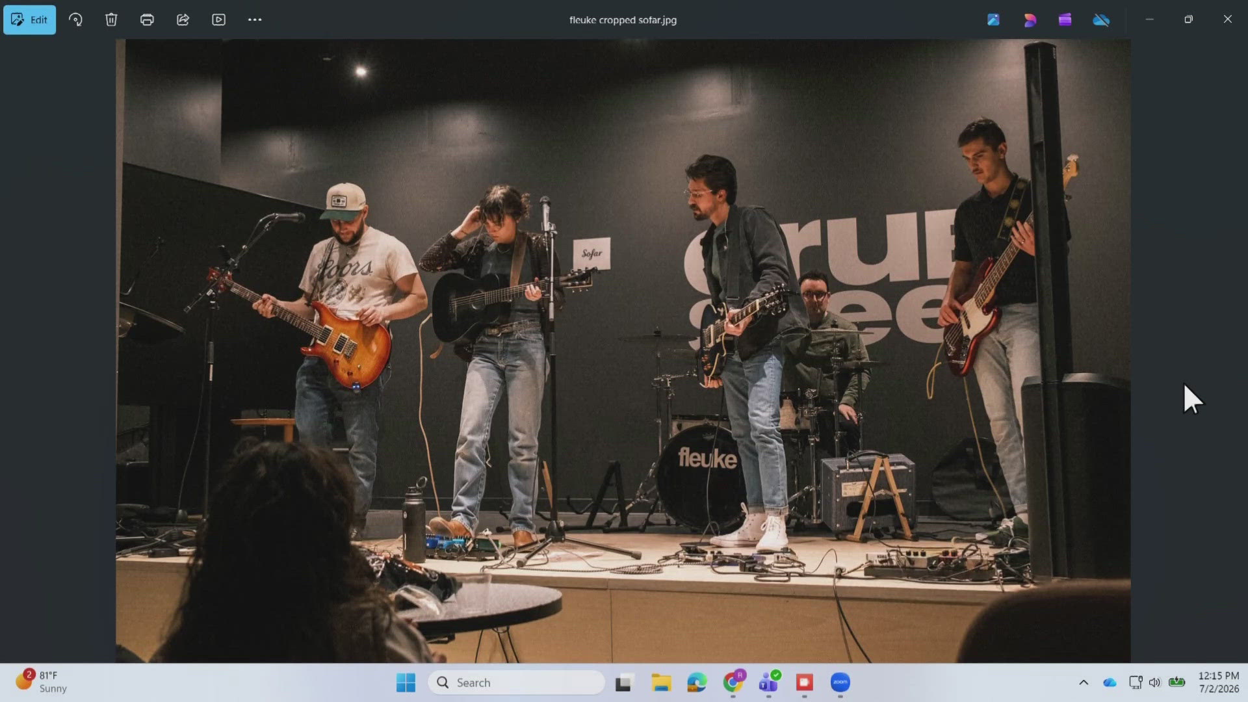Start slideshow from toolbar icon
This screenshot has width=1248, height=702.
pos(218,19)
